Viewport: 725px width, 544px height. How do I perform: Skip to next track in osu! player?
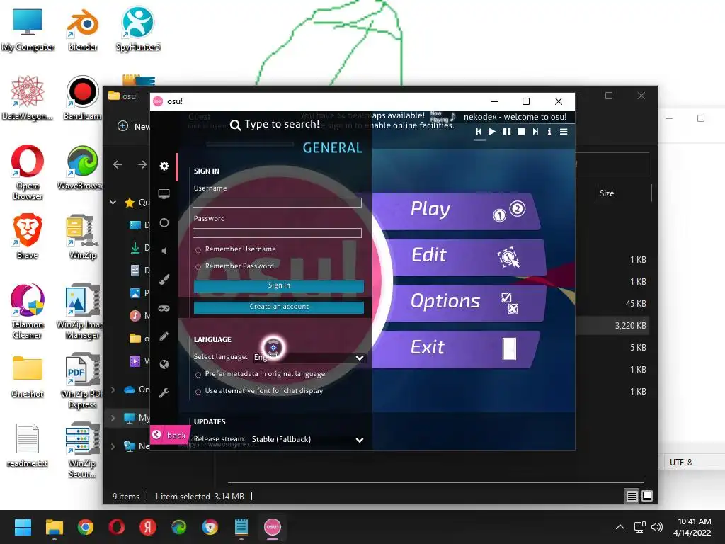(x=535, y=132)
